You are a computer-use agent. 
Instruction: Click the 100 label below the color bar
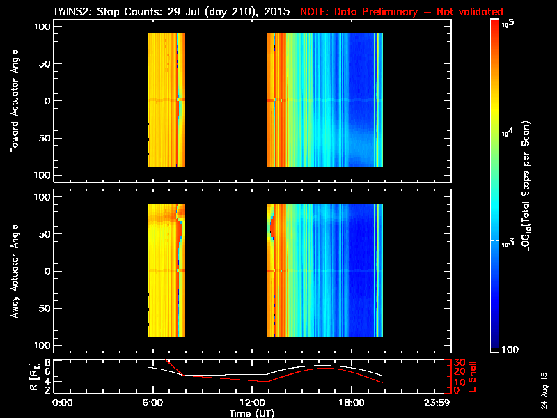point(511,349)
